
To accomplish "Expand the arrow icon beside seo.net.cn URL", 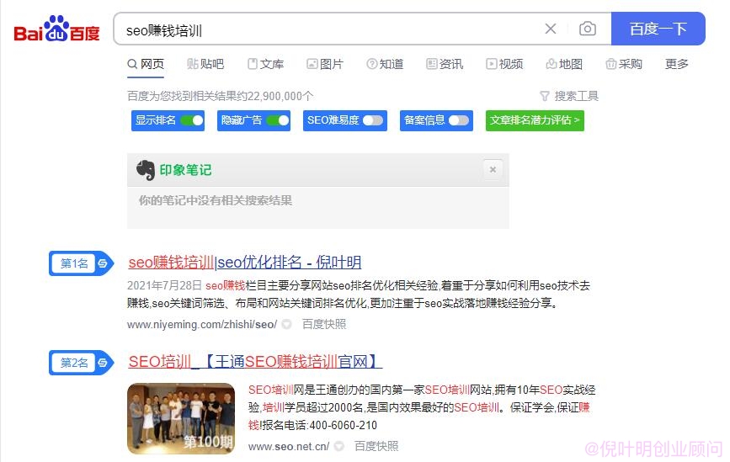I will [x=339, y=447].
